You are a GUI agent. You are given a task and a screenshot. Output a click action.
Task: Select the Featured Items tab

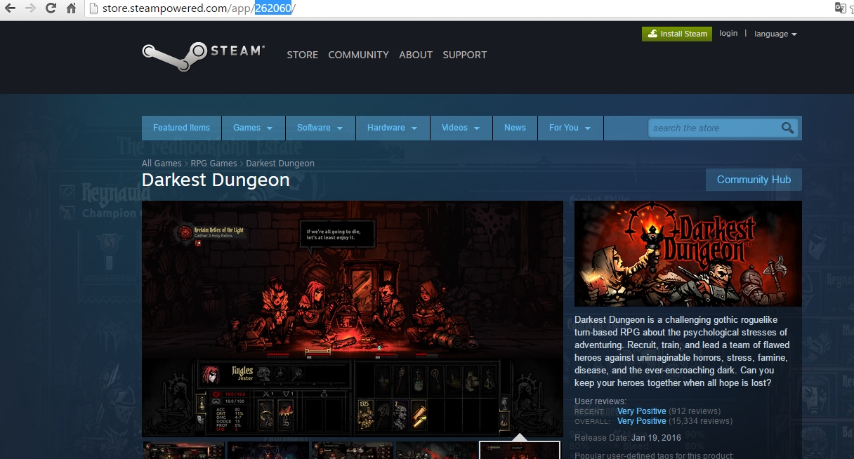181,128
